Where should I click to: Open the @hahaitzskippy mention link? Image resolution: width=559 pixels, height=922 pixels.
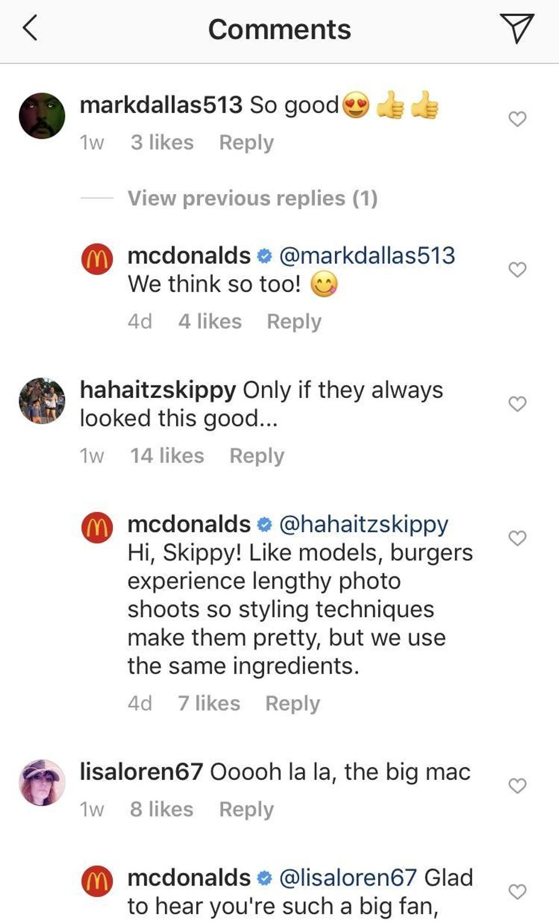pyautogui.click(x=363, y=524)
